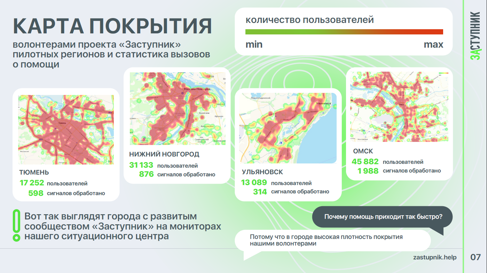Image resolution: width=487 pixels, height=273 pixels.
Task: Click the green-to-red user count gradient bar
Action: pos(344,32)
